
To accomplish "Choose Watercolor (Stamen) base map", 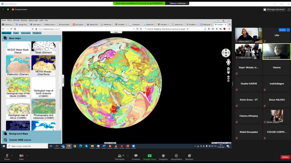I will pos(18,66).
